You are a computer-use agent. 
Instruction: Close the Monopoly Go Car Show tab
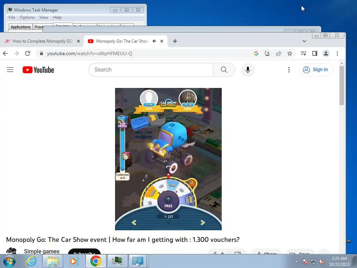[162, 41]
